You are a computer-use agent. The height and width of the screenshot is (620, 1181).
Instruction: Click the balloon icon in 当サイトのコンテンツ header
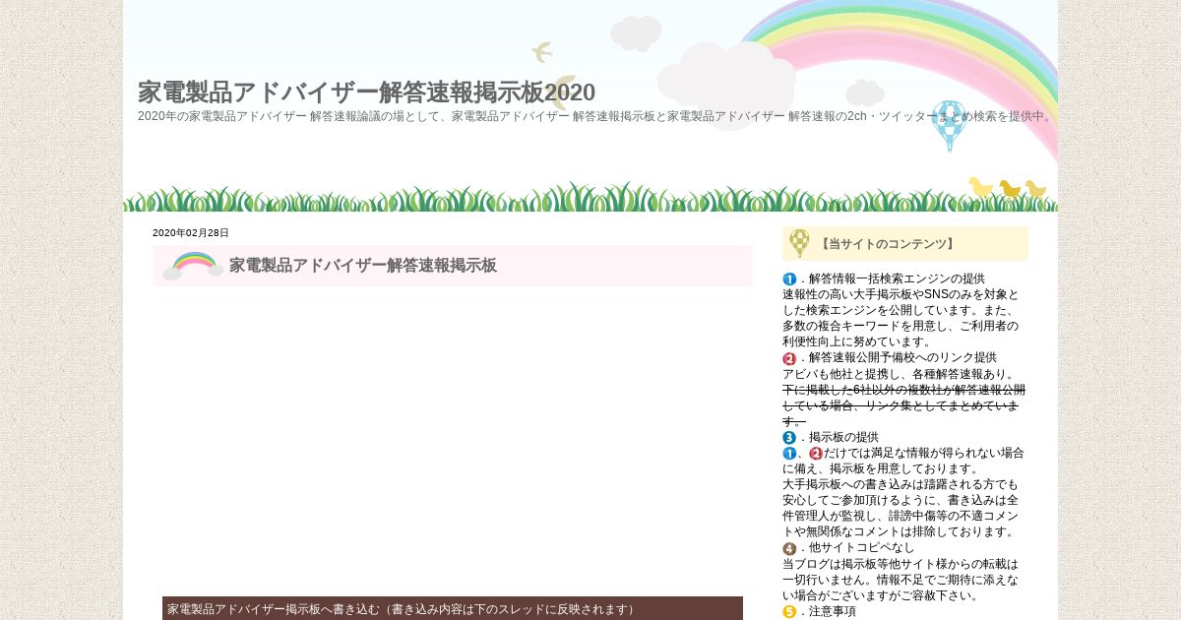[800, 243]
